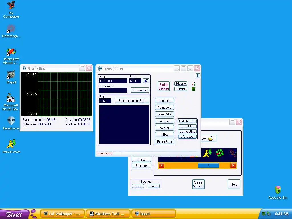The height and width of the screenshot is (219, 292).
Task: Expand the Beast Stuff menu group
Action: (x=165, y=142)
